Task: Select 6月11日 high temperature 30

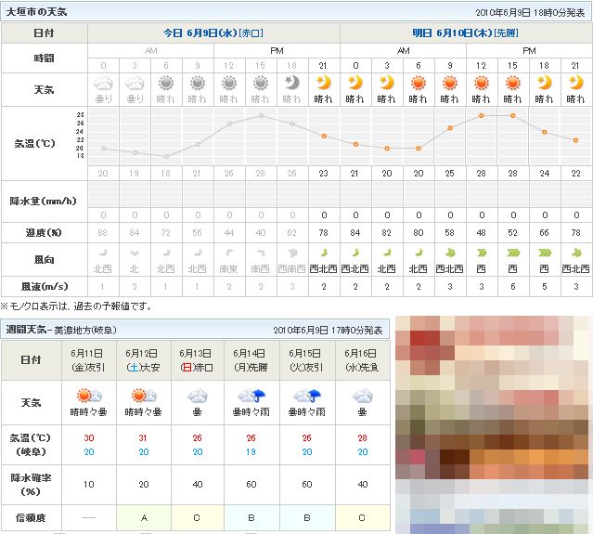Action: coord(89,437)
